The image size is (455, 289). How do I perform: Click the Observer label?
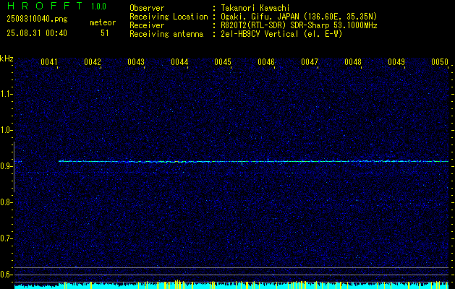(x=147, y=8)
